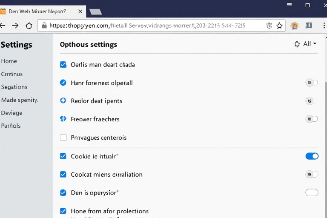
Task: Go back with the browser back arrow
Action: pyautogui.click(x=2, y=26)
